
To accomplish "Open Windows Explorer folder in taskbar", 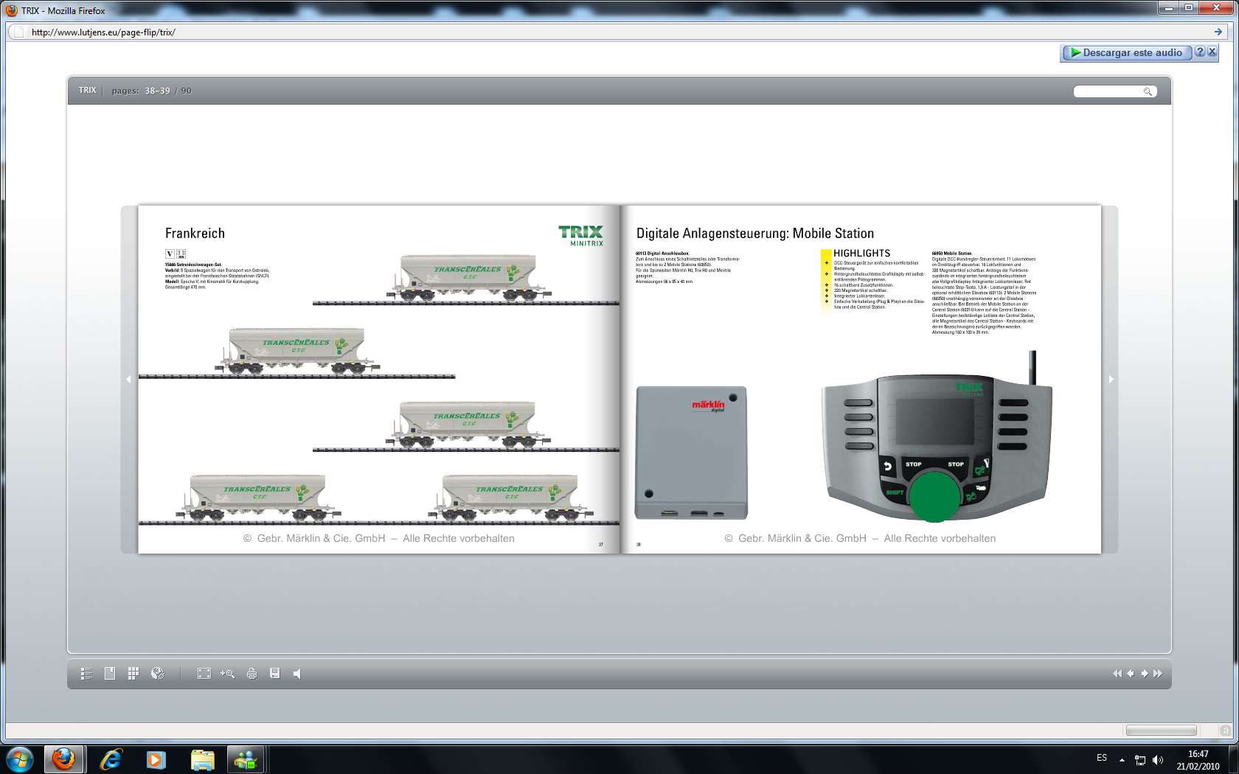I will pyautogui.click(x=202, y=759).
